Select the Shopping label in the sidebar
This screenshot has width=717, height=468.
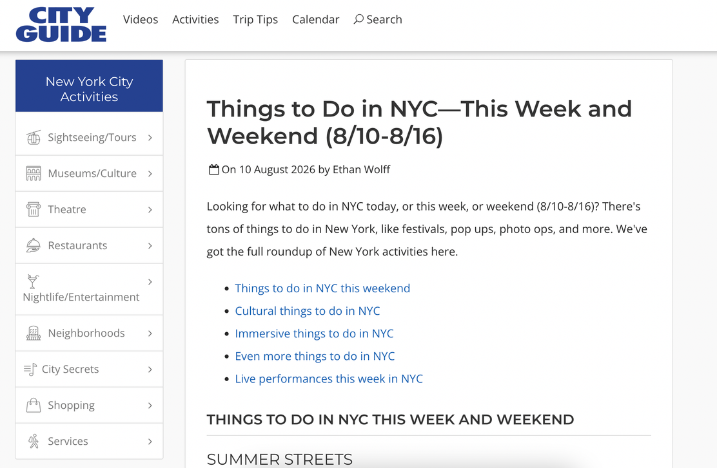click(71, 406)
